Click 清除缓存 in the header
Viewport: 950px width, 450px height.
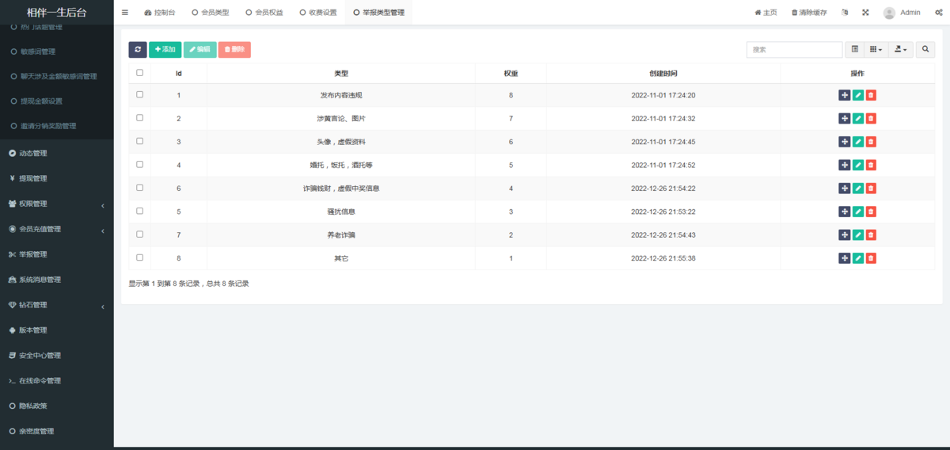click(809, 13)
